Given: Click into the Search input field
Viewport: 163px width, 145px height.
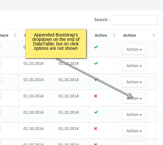Looking at the screenshot, I should [134, 20].
